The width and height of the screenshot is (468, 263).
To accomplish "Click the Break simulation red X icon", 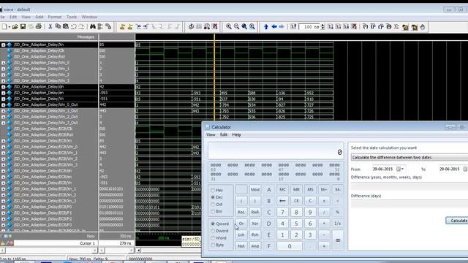I will tap(354, 27).
